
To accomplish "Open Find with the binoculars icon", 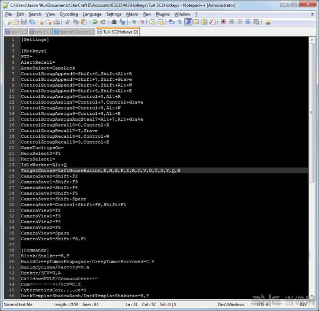I will tap(114, 22).
